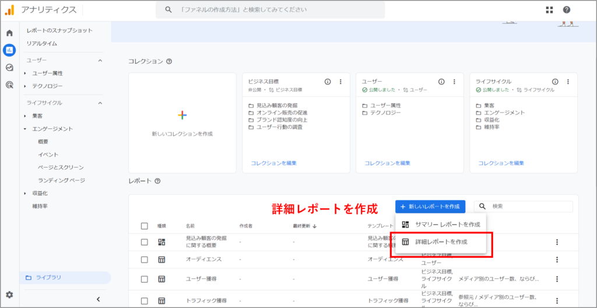This screenshot has width=597, height=308.
Task: Click コレクションを編集 on ライフサイクル card
Action: click(501, 163)
